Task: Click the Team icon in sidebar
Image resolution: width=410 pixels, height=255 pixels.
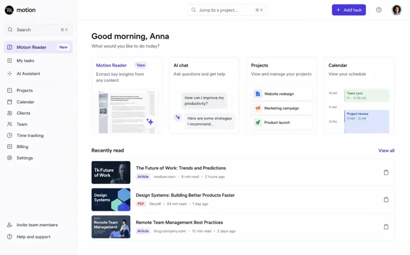Action: 10,124
